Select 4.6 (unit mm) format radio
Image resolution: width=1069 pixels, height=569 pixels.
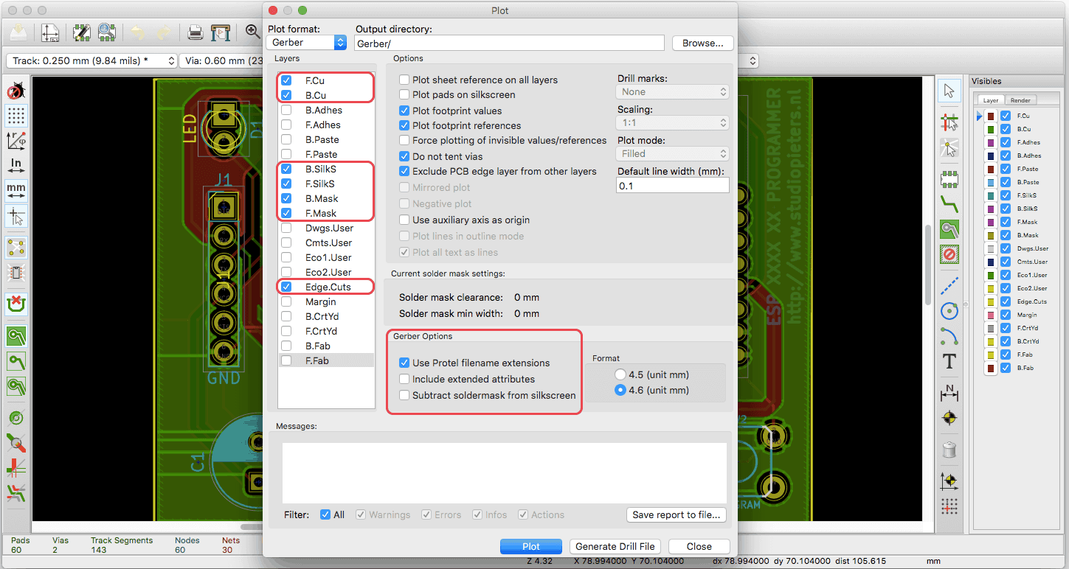[x=620, y=390]
